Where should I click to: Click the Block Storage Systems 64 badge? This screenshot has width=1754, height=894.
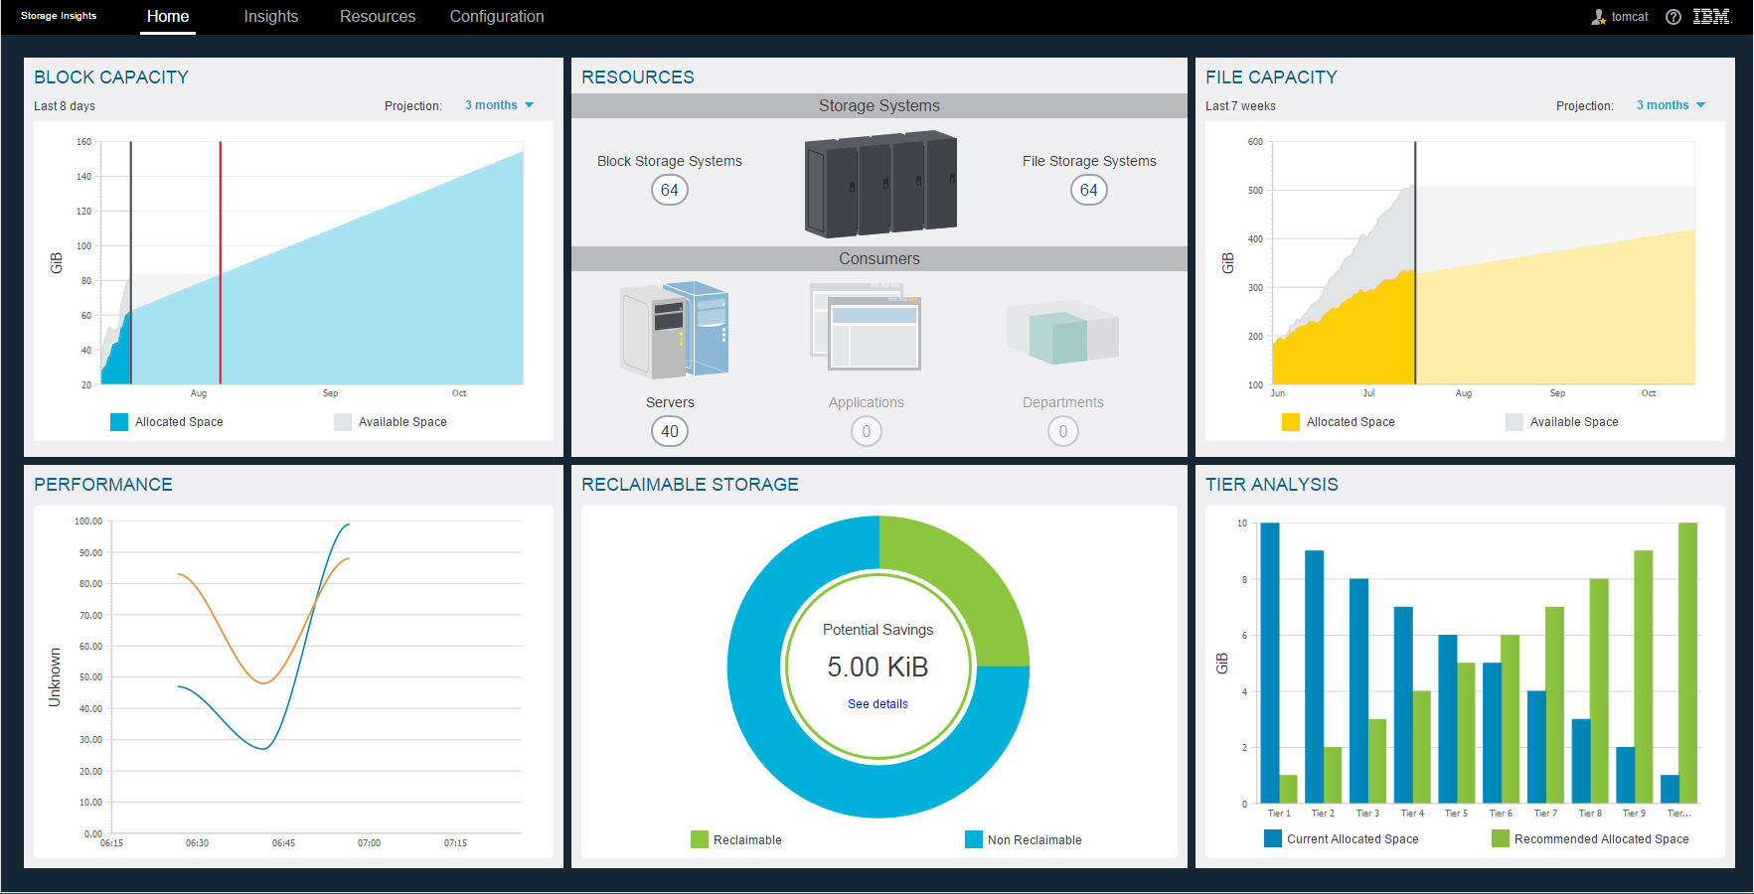669,189
